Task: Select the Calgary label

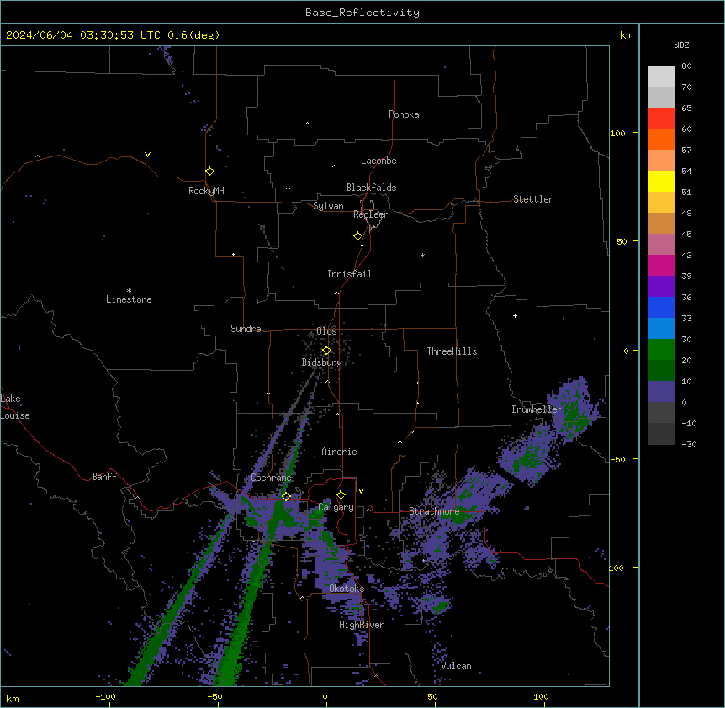Action: click(336, 507)
